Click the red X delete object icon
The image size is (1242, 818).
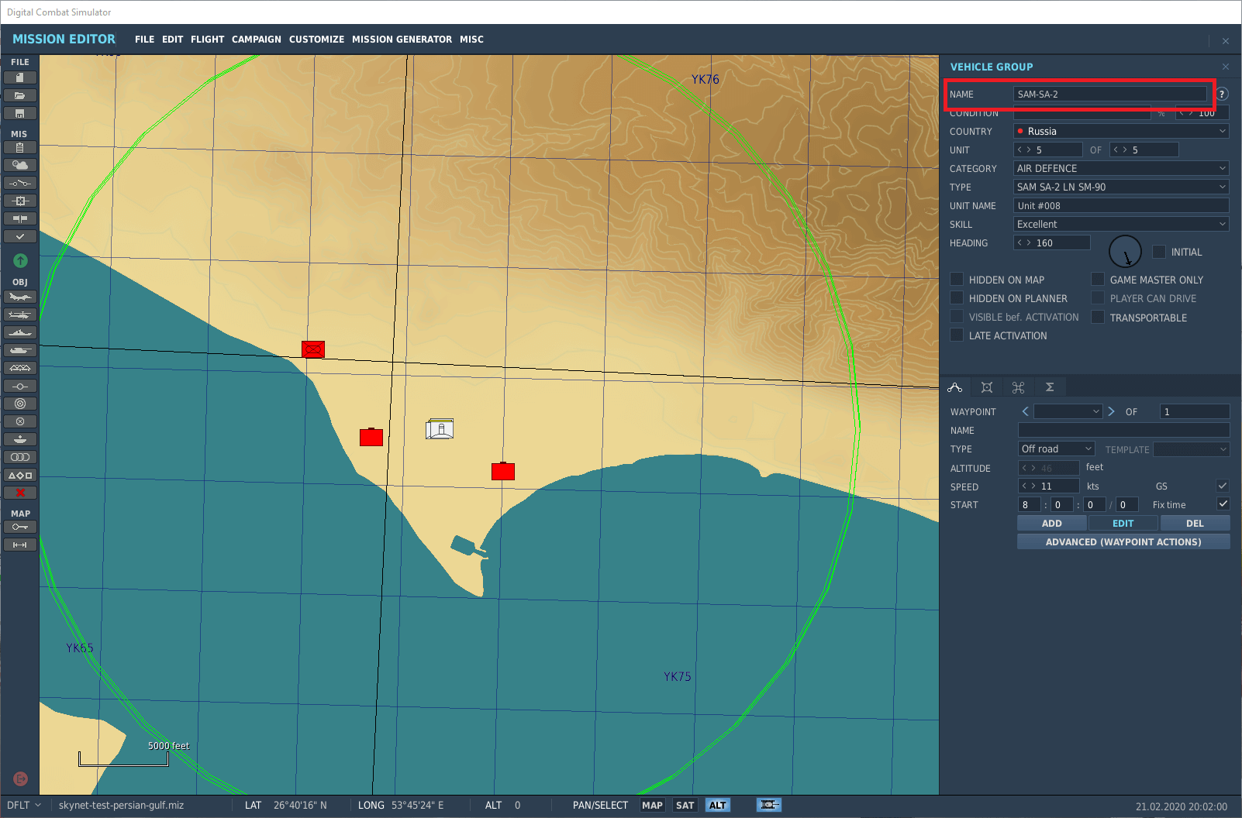tap(20, 493)
